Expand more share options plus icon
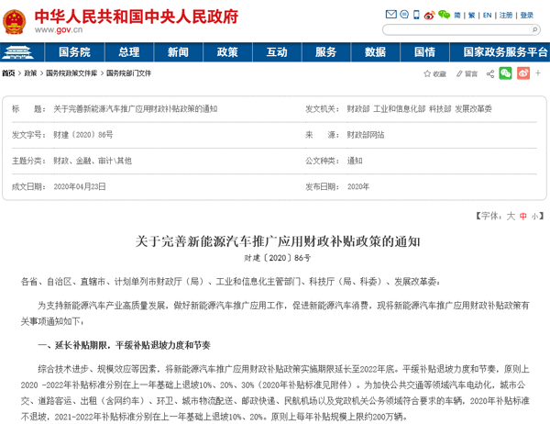 540,73
